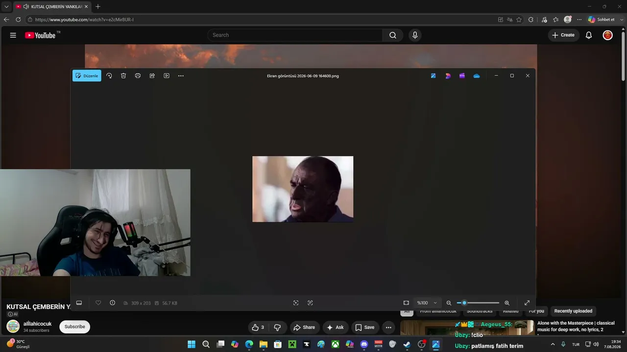
Task: Open the Alone with the Masterpiece video
Action: tap(576, 327)
